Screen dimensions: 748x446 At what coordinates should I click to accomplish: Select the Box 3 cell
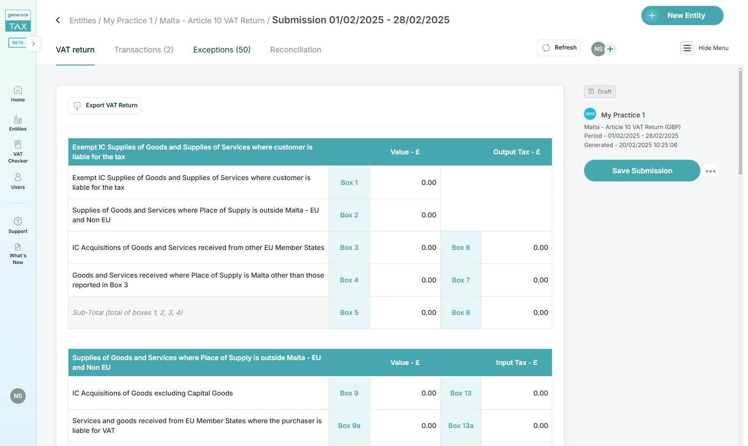(x=349, y=248)
